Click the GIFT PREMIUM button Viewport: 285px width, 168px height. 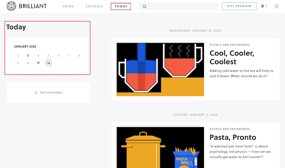(x=239, y=6)
